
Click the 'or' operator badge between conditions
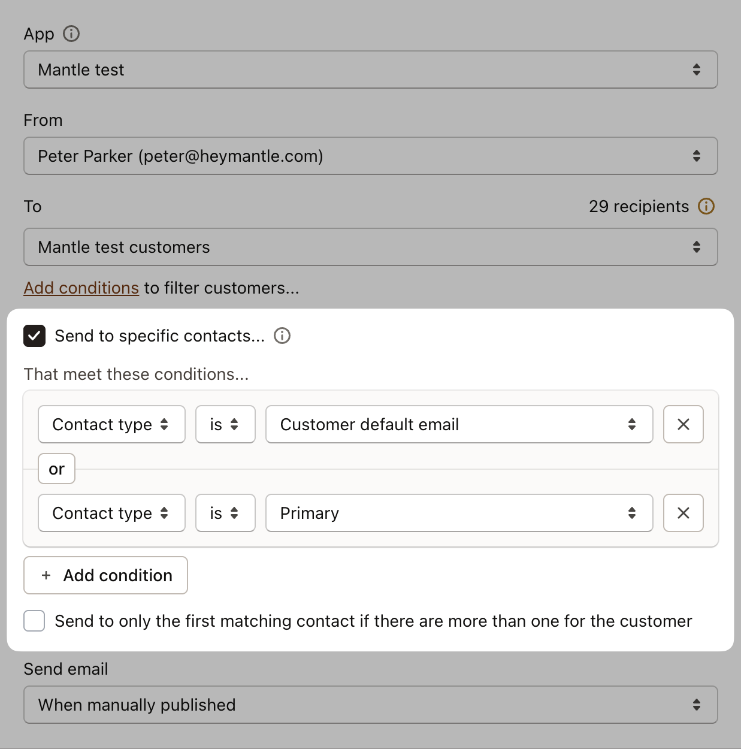(56, 469)
